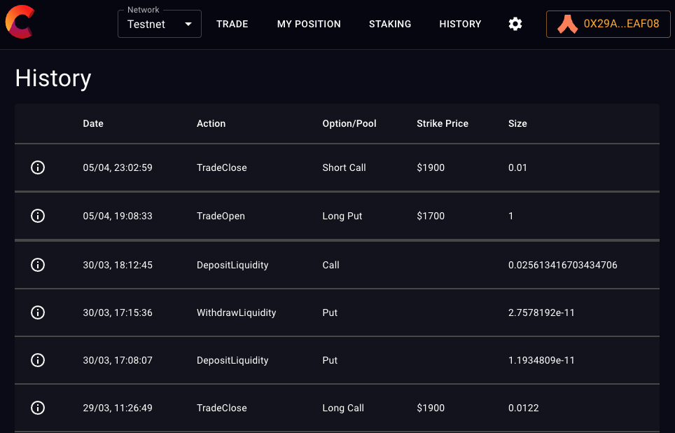Expand the Network dropdown arrow
This screenshot has height=433, width=675.
click(188, 25)
